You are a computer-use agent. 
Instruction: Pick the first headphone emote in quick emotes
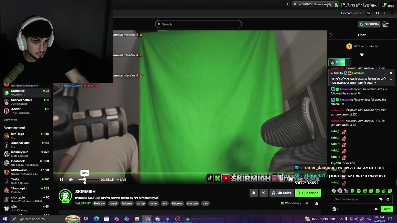[x=333, y=191]
